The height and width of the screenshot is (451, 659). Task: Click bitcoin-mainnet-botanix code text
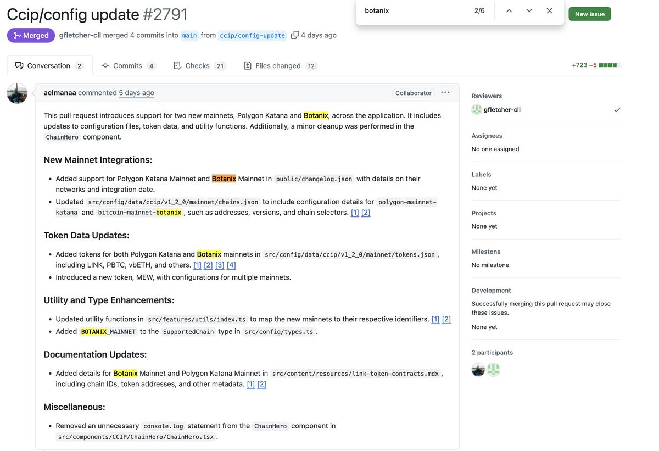tap(139, 213)
